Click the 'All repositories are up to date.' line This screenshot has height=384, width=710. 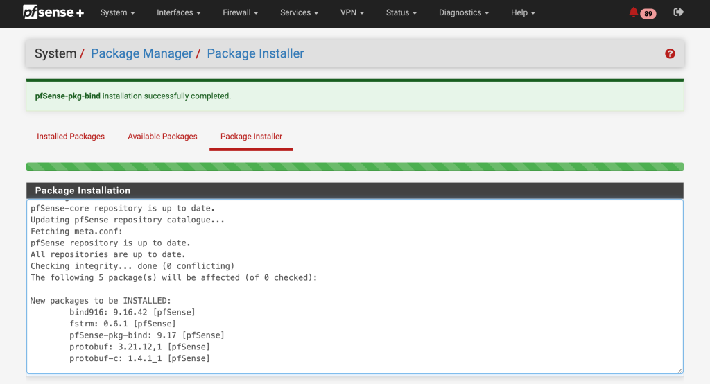tap(107, 254)
